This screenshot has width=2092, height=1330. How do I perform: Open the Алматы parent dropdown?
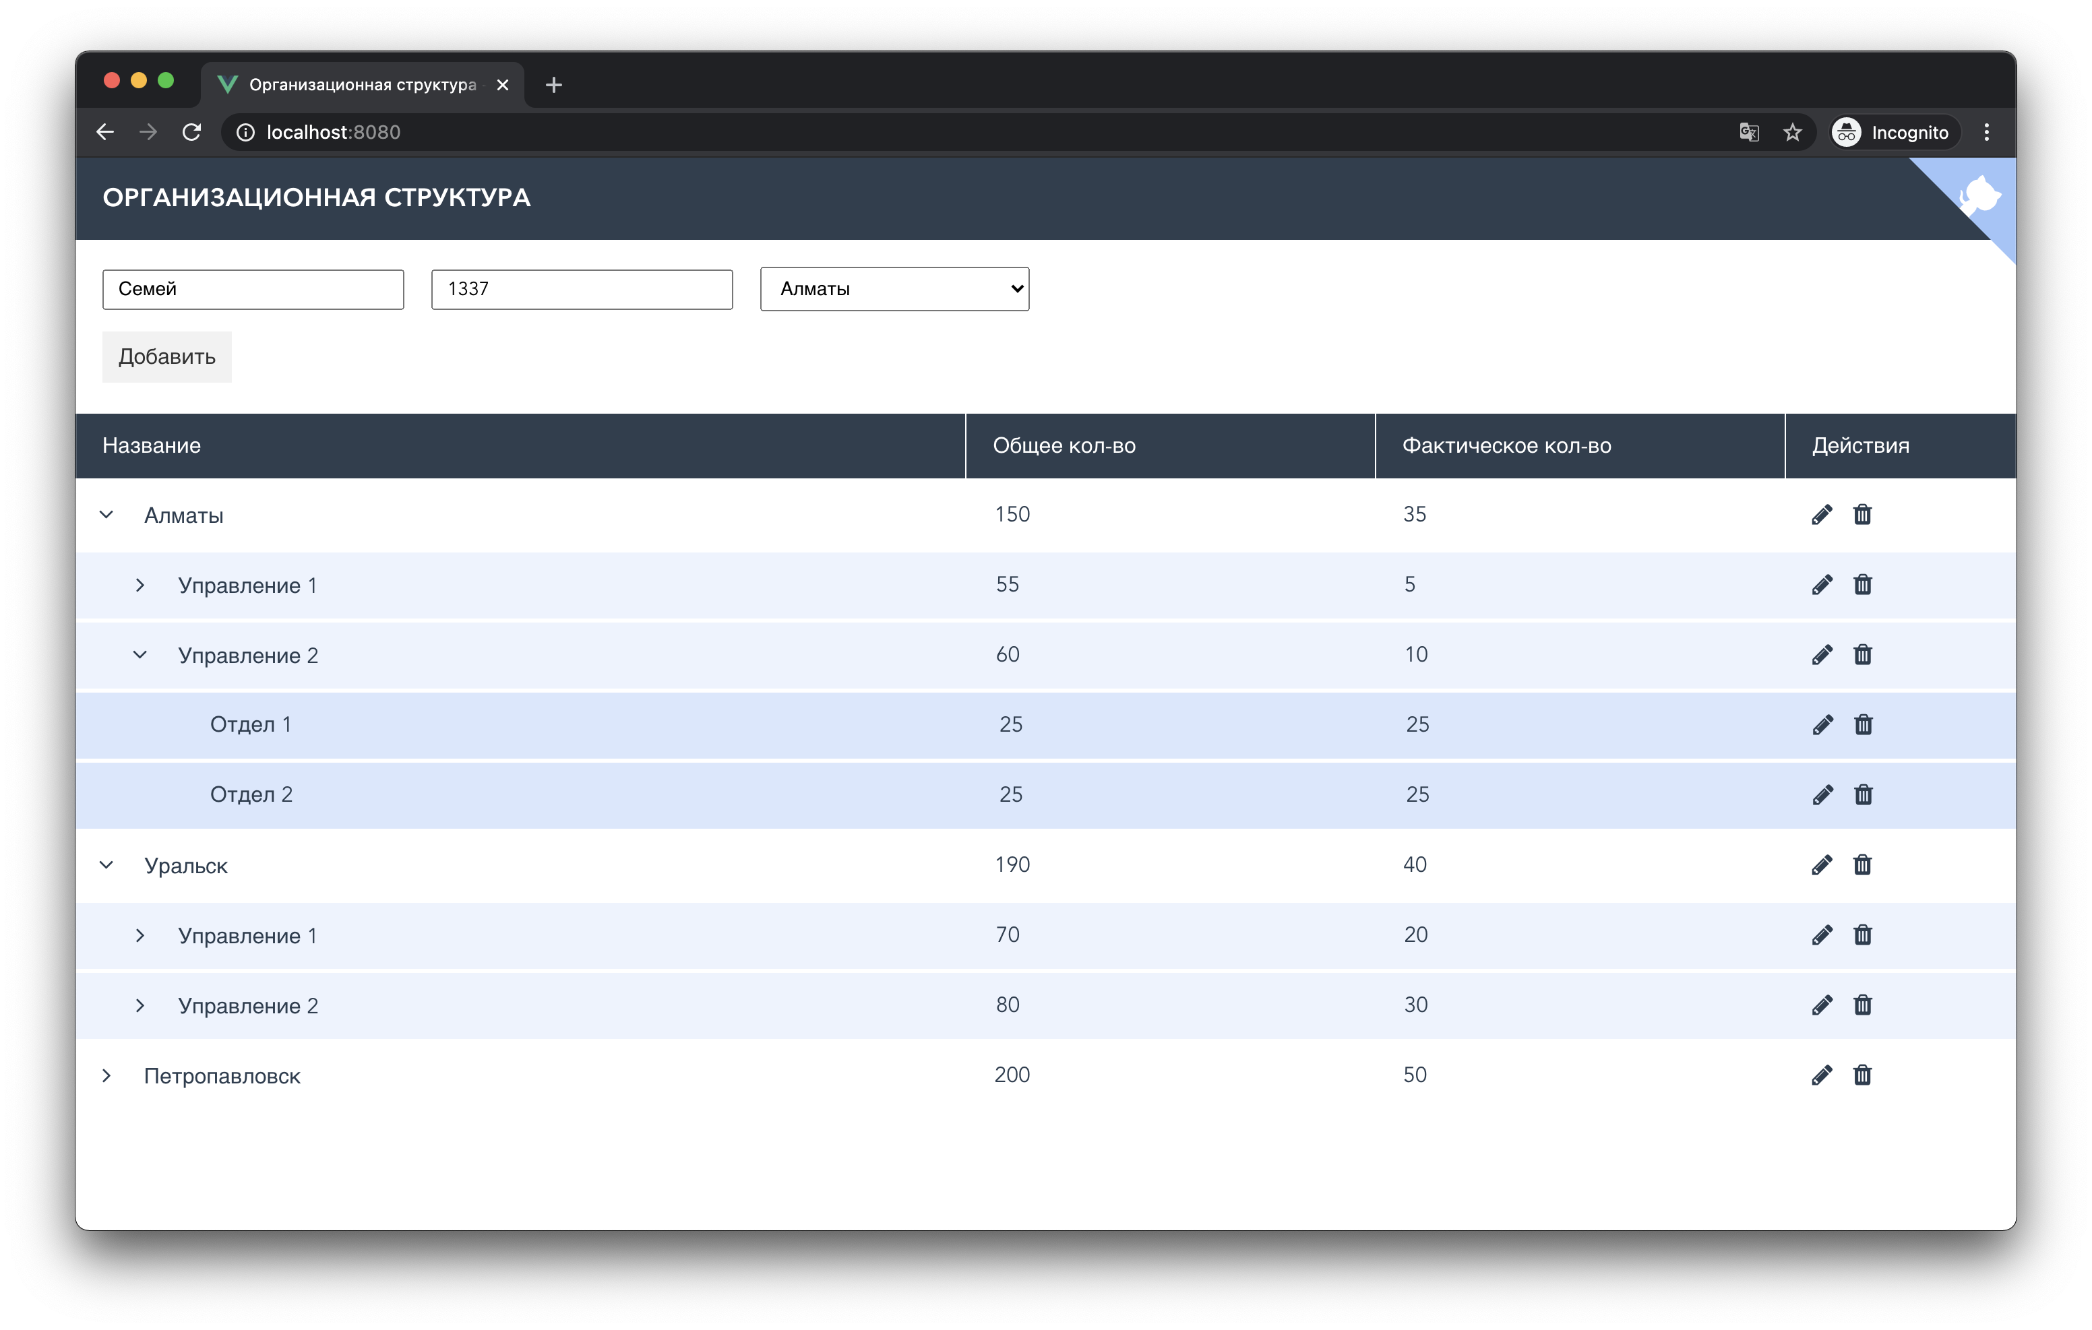pos(894,289)
